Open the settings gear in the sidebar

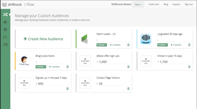5,30
